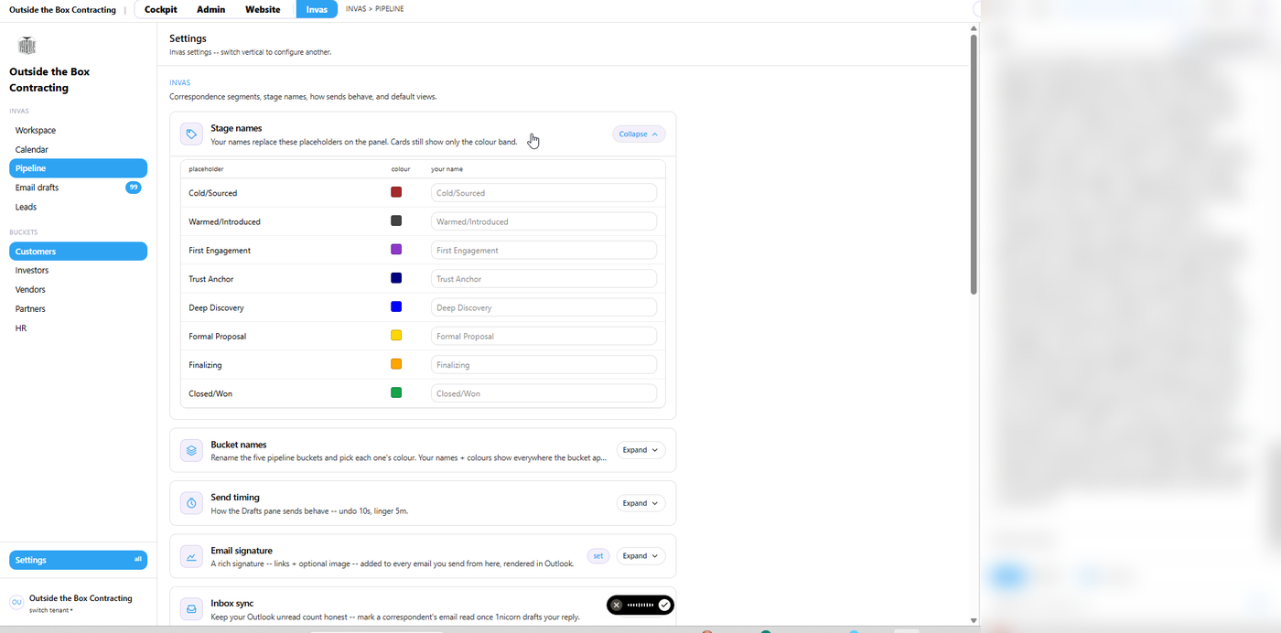
Task: Click the 'set' badge on Email signature
Action: coord(598,556)
